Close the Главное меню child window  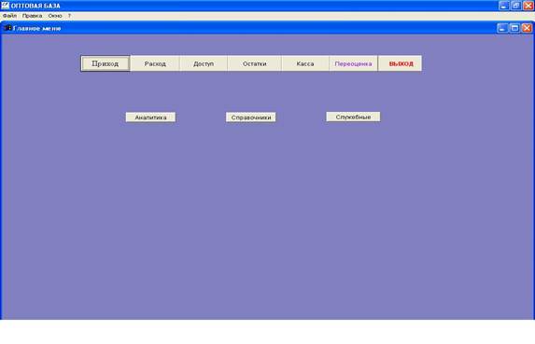click(527, 28)
